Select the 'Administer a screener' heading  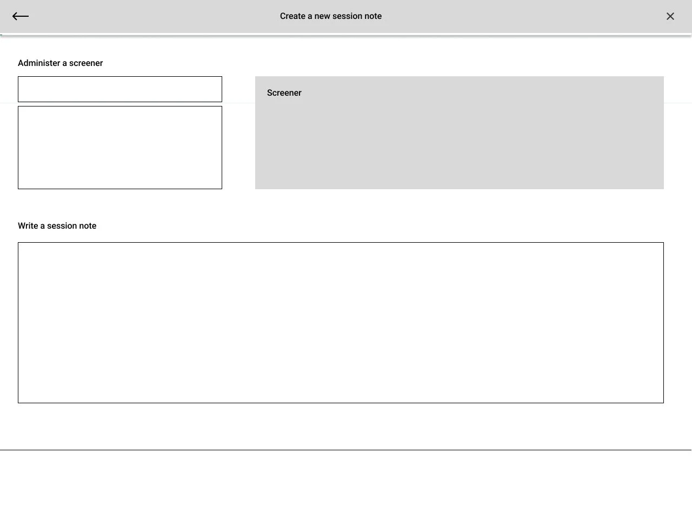[61, 63]
